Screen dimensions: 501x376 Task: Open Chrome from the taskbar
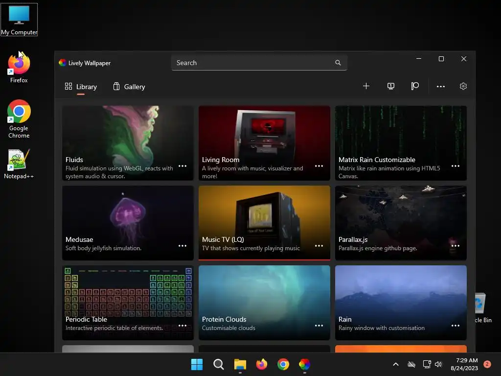(x=283, y=364)
